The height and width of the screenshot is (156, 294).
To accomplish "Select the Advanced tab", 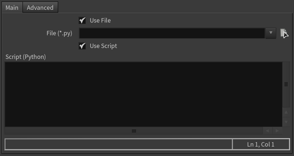I will (x=40, y=8).
